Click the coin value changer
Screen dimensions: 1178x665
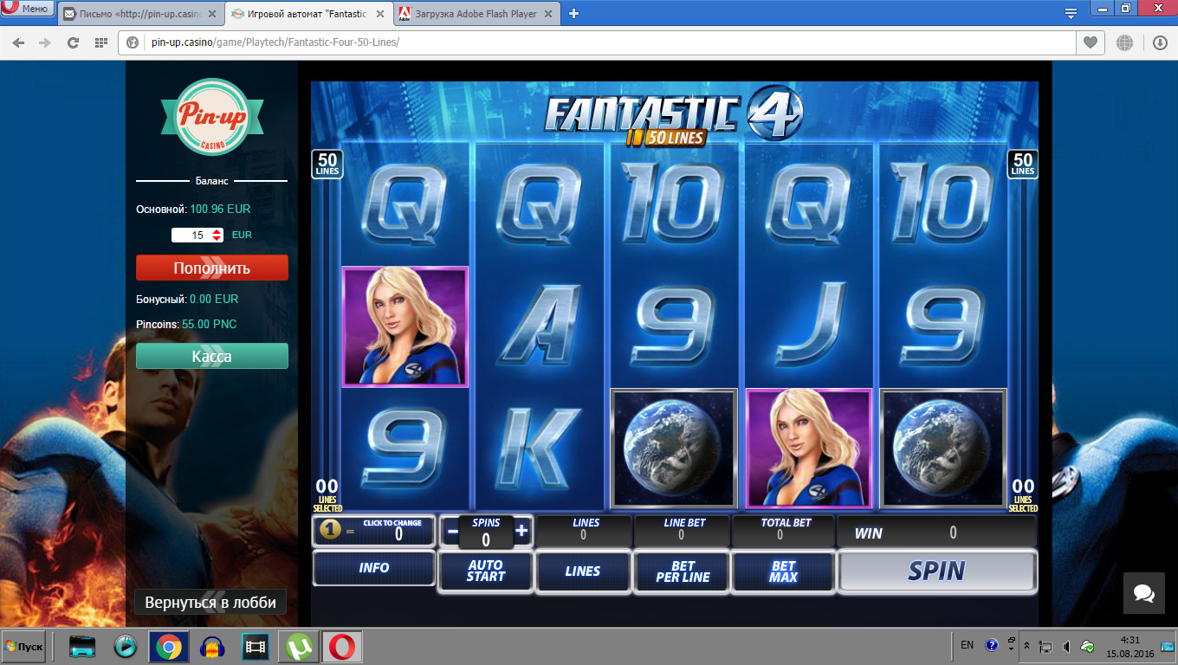pos(374,531)
